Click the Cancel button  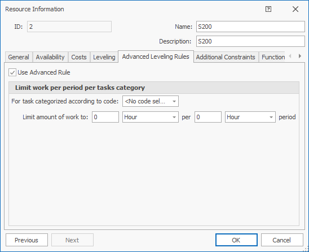(282, 240)
